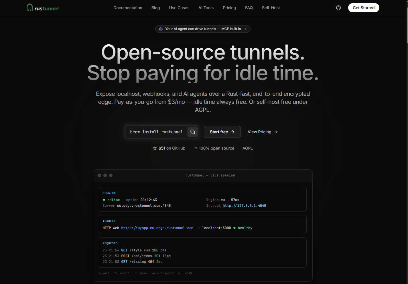Copy the brew install rustunnel command
This screenshot has width=408, height=284.
193,132
